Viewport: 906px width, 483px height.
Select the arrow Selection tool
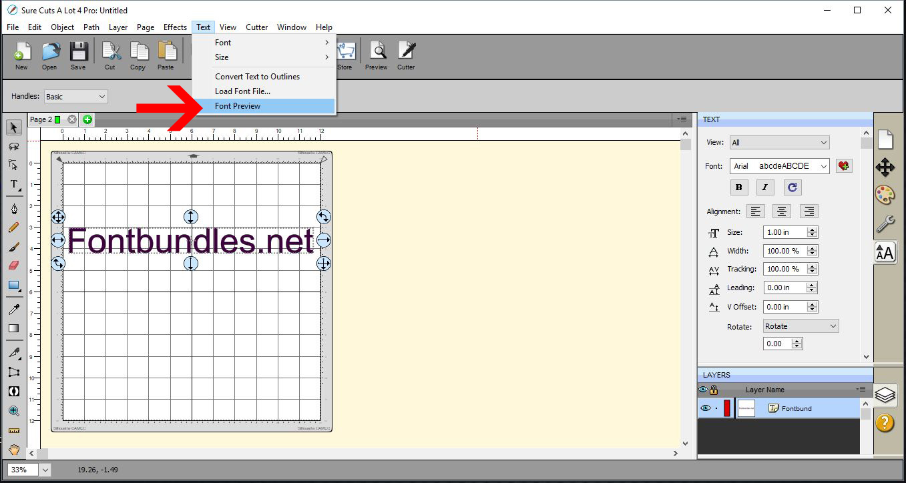coord(13,127)
